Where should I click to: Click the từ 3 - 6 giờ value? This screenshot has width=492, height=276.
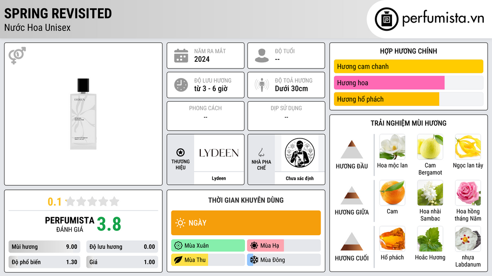click(x=211, y=89)
